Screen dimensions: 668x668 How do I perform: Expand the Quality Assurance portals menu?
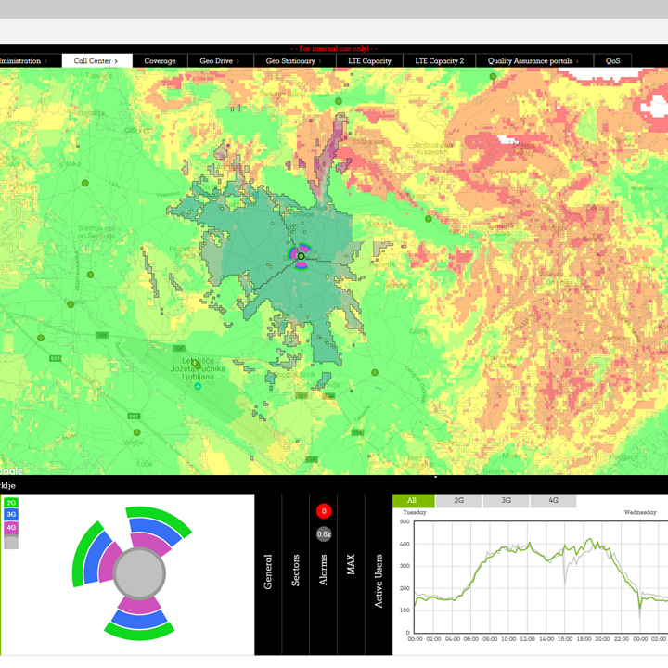tap(533, 61)
